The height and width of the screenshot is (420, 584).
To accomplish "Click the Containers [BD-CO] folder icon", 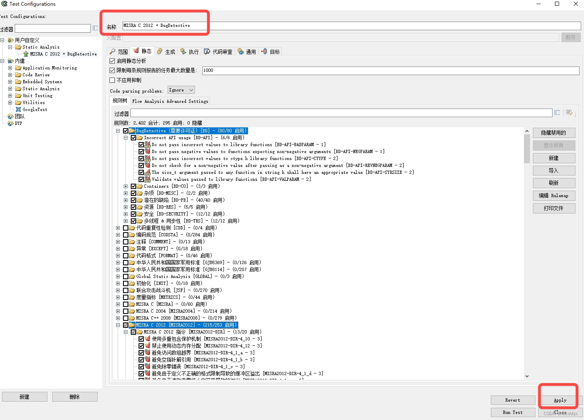I will [x=140, y=186].
